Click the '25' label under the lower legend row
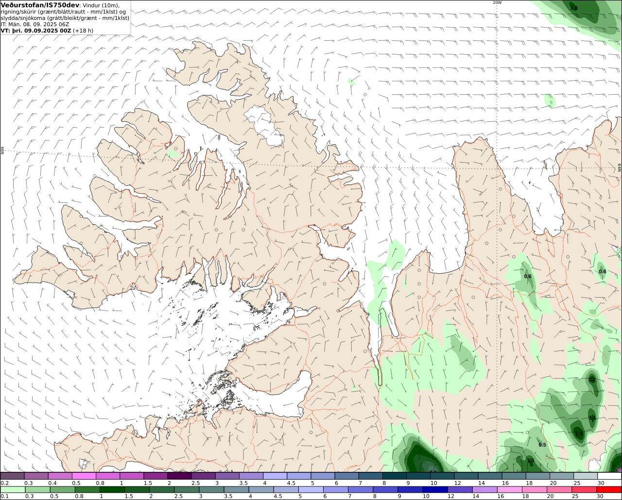Viewport: 622px width, 500px height. (575, 496)
